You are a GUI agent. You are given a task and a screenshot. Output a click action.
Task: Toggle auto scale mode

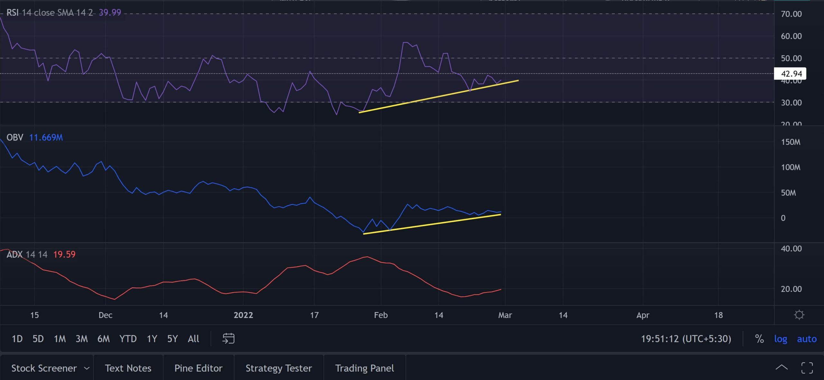click(x=806, y=338)
